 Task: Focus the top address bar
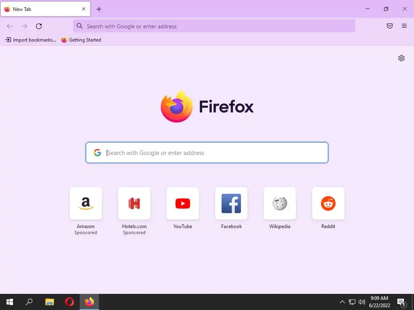[214, 26]
